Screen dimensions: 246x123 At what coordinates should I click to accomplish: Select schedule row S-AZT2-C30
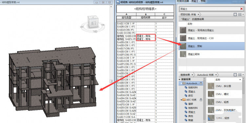pyautogui.click(x=145, y=105)
